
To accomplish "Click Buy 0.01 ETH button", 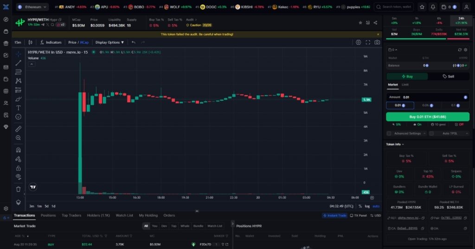I will [428, 117].
